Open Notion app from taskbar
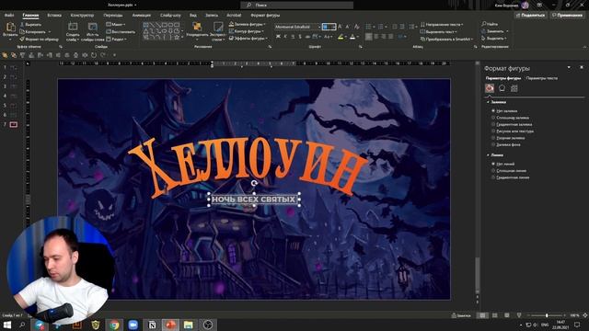Image resolution: width=589 pixels, height=331 pixels. click(x=152, y=325)
